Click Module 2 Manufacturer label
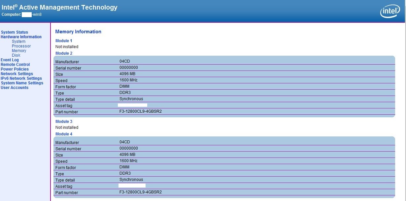Image resolution: width=406 pixels, height=201 pixels. pyautogui.click(x=67, y=62)
